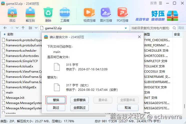Viewport: 186px width, 124px height.
Task: Click the file icon of Message.init
Action: pos(4,98)
